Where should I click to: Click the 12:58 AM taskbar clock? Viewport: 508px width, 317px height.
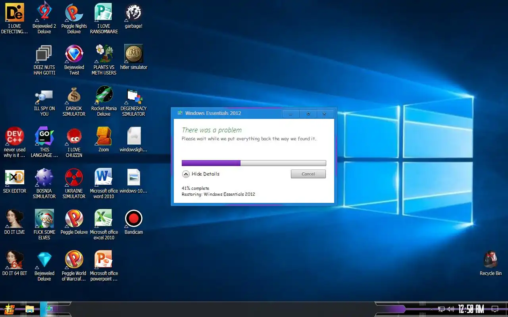coord(471,309)
